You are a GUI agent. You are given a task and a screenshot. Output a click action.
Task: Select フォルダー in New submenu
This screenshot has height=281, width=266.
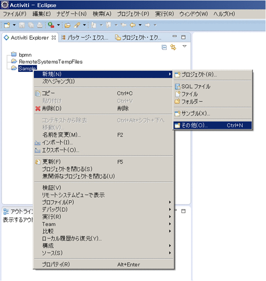[x=212, y=101]
